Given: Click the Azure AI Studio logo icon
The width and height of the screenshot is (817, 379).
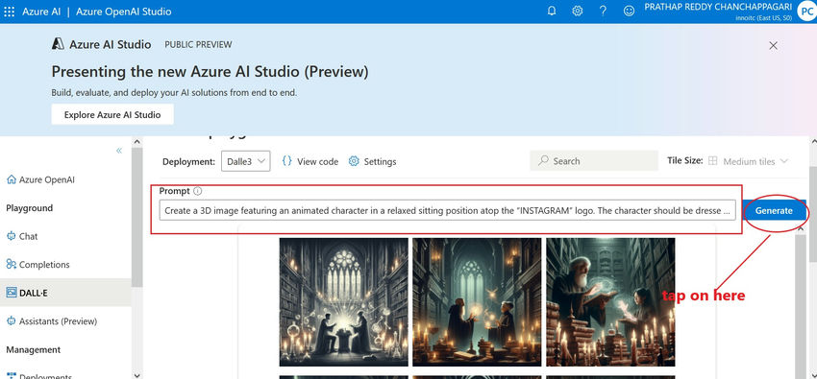Looking at the screenshot, I should click(x=58, y=44).
